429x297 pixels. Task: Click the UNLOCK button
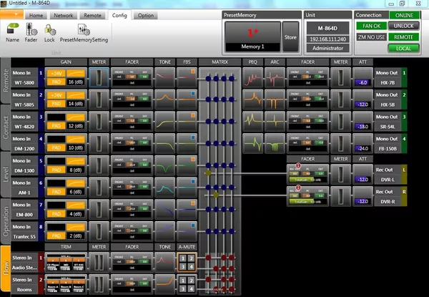(403, 26)
